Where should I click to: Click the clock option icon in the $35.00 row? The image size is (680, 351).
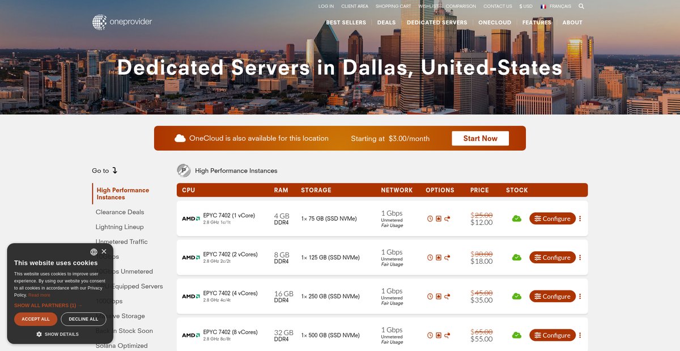[x=430, y=296]
